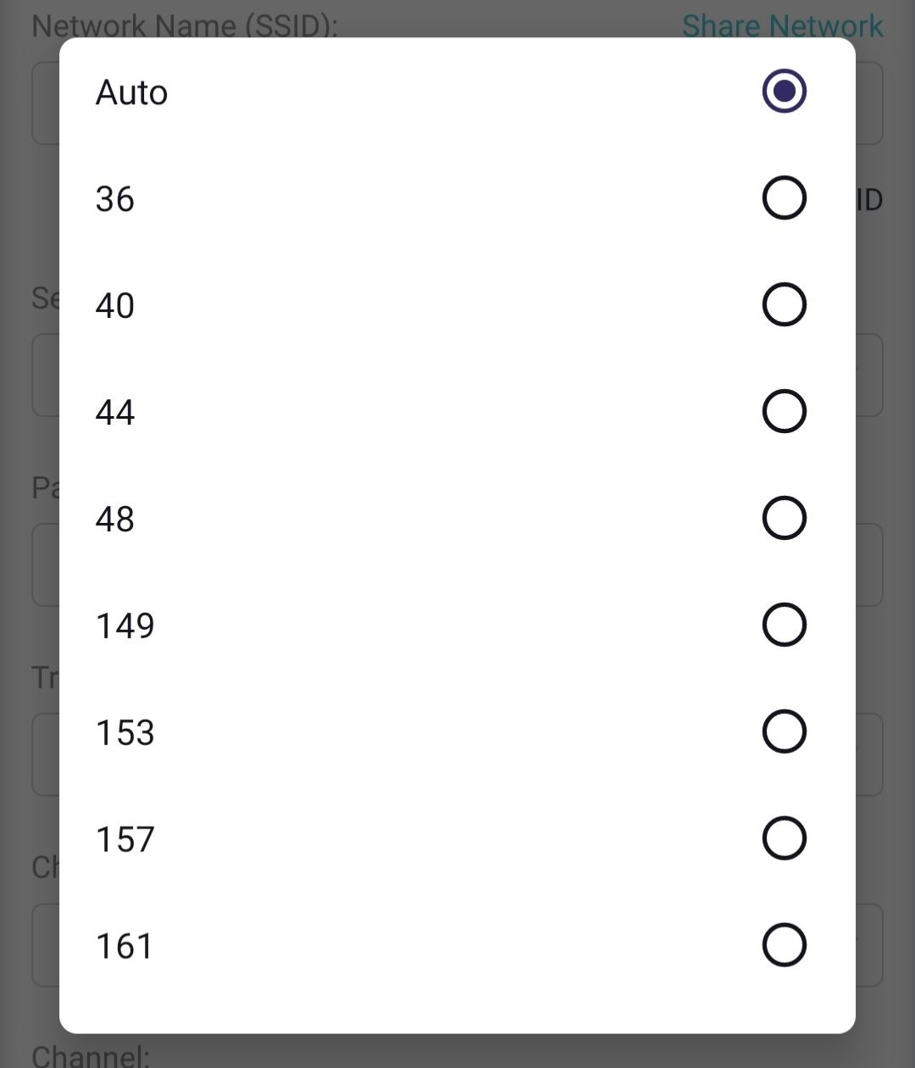Choose channel 40 radio button
The height and width of the screenshot is (1068, 915).
pyautogui.click(x=784, y=304)
